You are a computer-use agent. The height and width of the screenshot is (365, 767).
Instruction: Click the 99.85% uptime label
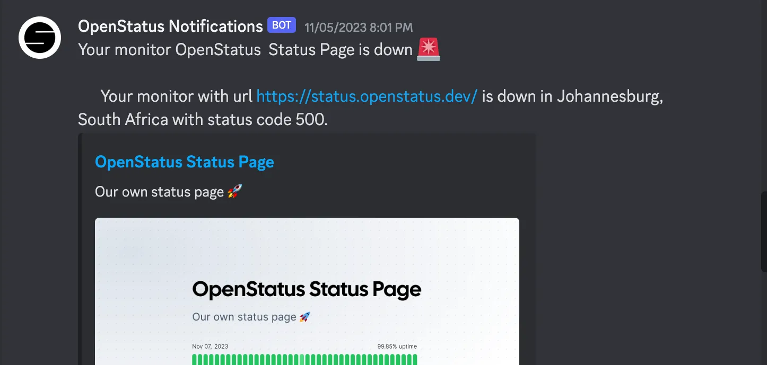[397, 346]
